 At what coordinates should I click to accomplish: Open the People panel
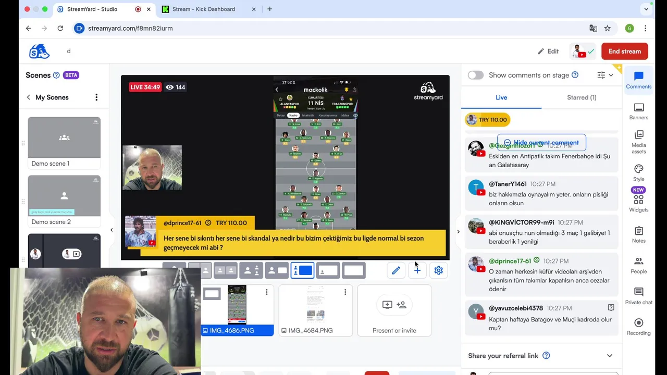tap(639, 265)
